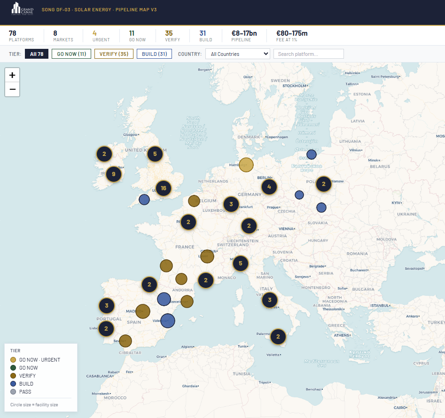
Task: Select the blue BUILD marker on Baltic coast
Action: (x=312, y=155)
